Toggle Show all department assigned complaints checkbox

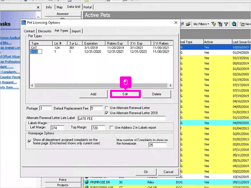pos(30,141)
